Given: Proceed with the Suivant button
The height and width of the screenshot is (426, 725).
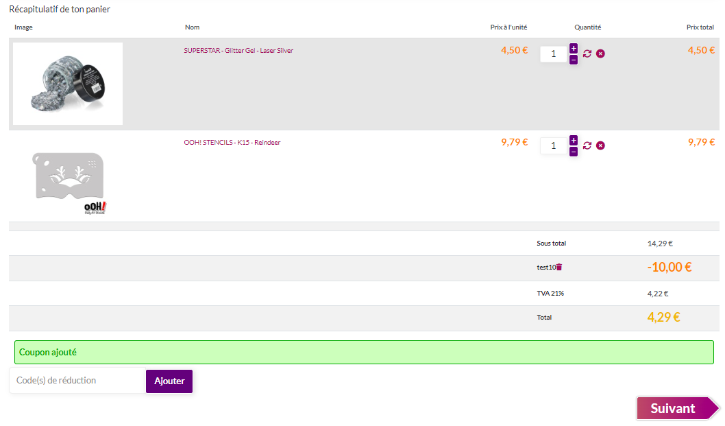Looking at the screenshot, I should pyautogui.click(x=678, y=408).
